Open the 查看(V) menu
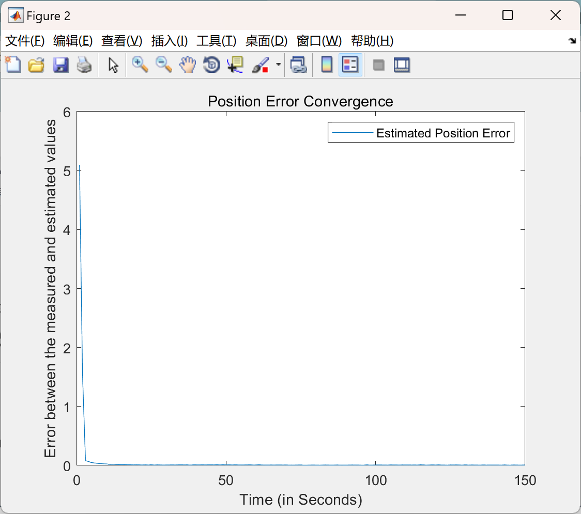The height and width of the screenshot is (514, 581). 121,41
